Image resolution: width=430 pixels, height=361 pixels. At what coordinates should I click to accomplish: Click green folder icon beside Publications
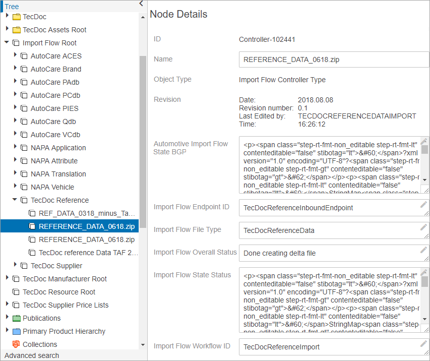point(17,319)
